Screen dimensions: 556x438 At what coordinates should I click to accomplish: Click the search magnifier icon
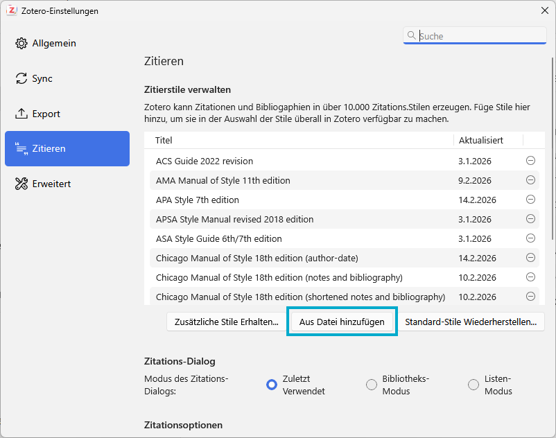click(411, 35)
